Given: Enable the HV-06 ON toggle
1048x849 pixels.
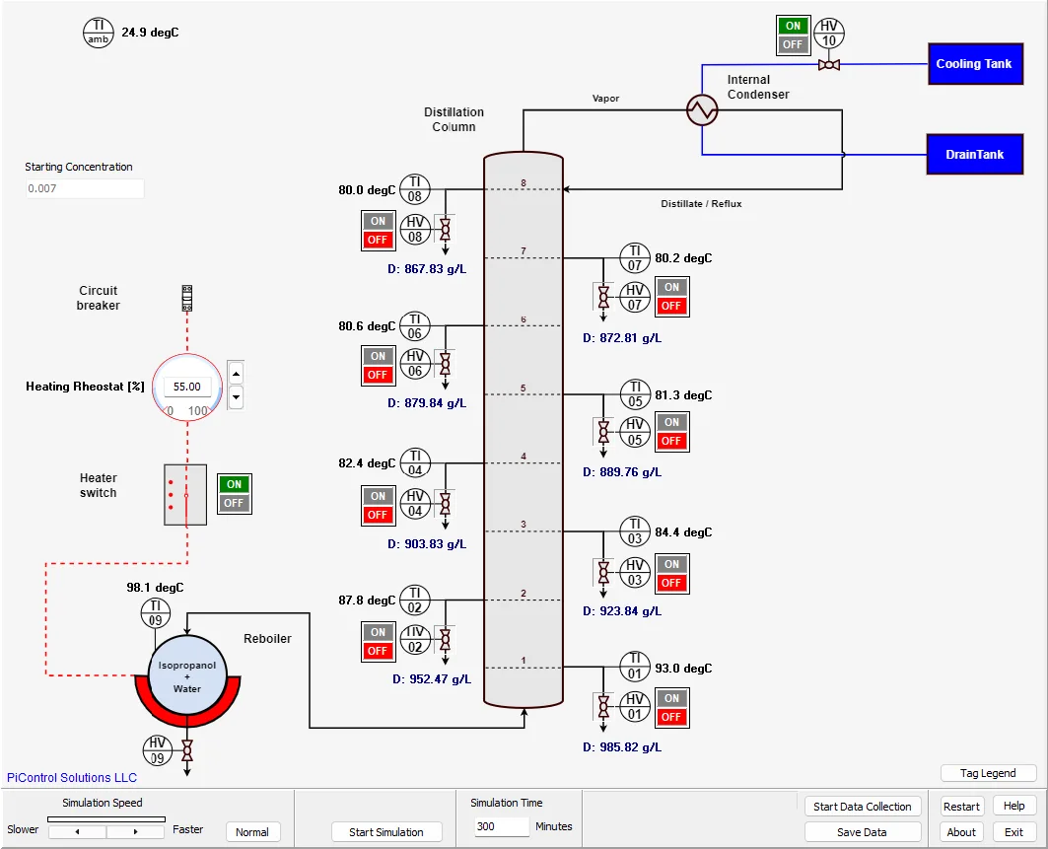Looking at the screenshot, I should (378, 355).
